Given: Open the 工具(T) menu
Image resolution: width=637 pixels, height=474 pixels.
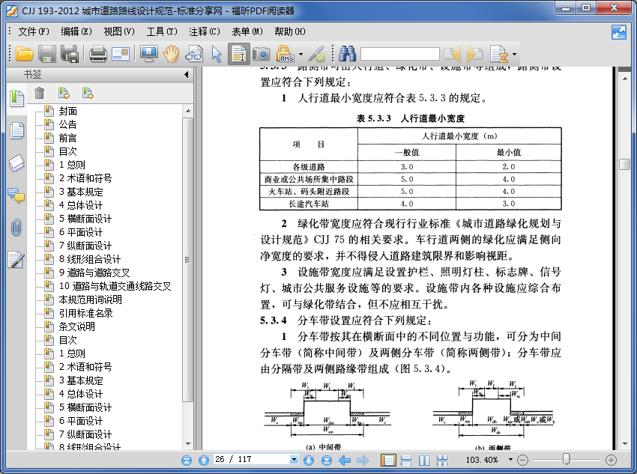Looking at the screenshot, I should [x=162, y=31].
